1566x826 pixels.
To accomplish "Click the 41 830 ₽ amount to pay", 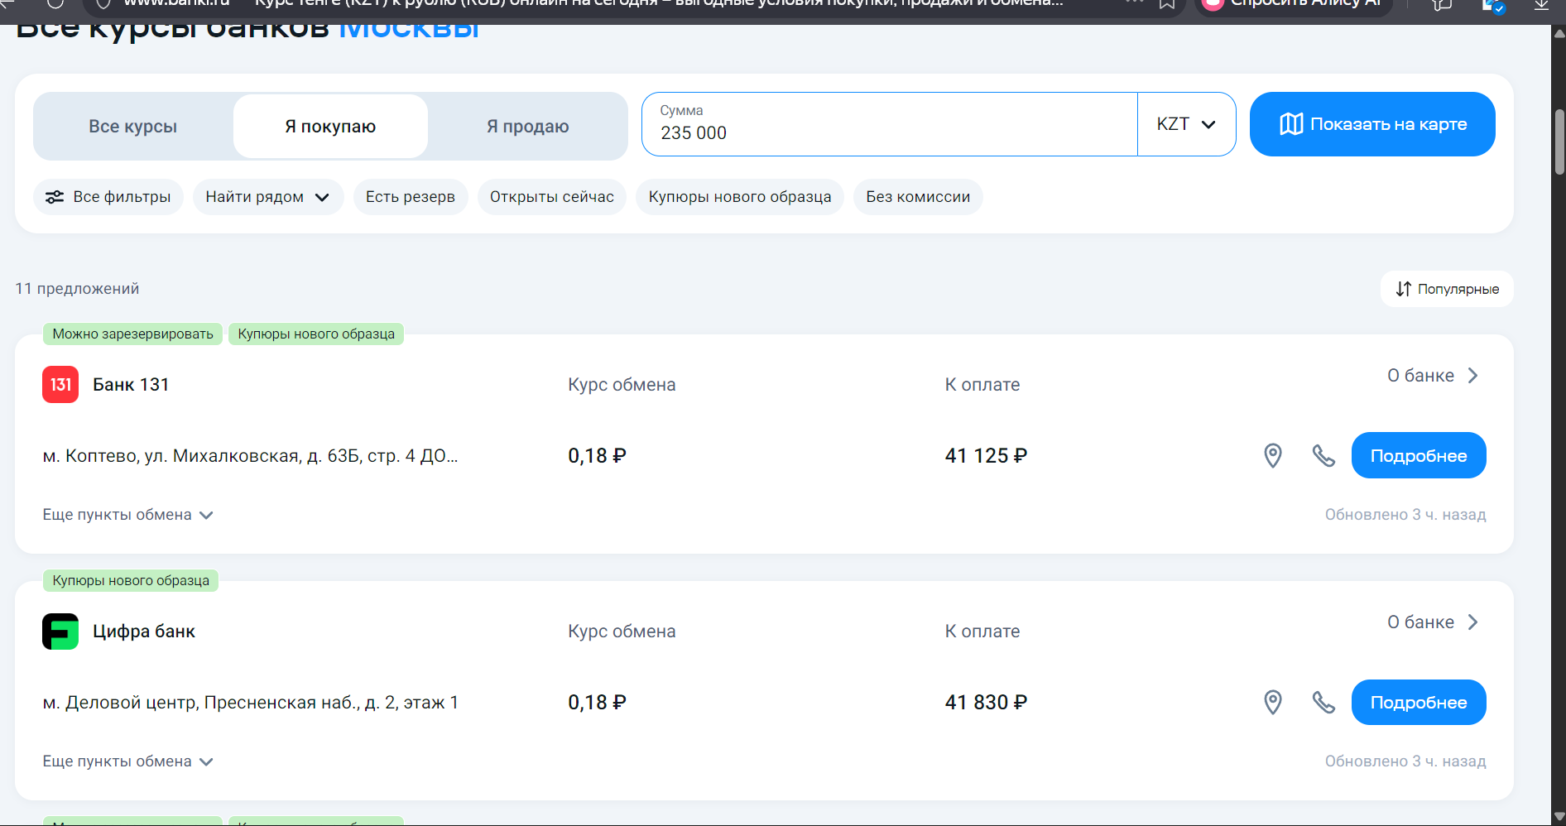I will 986,703.
